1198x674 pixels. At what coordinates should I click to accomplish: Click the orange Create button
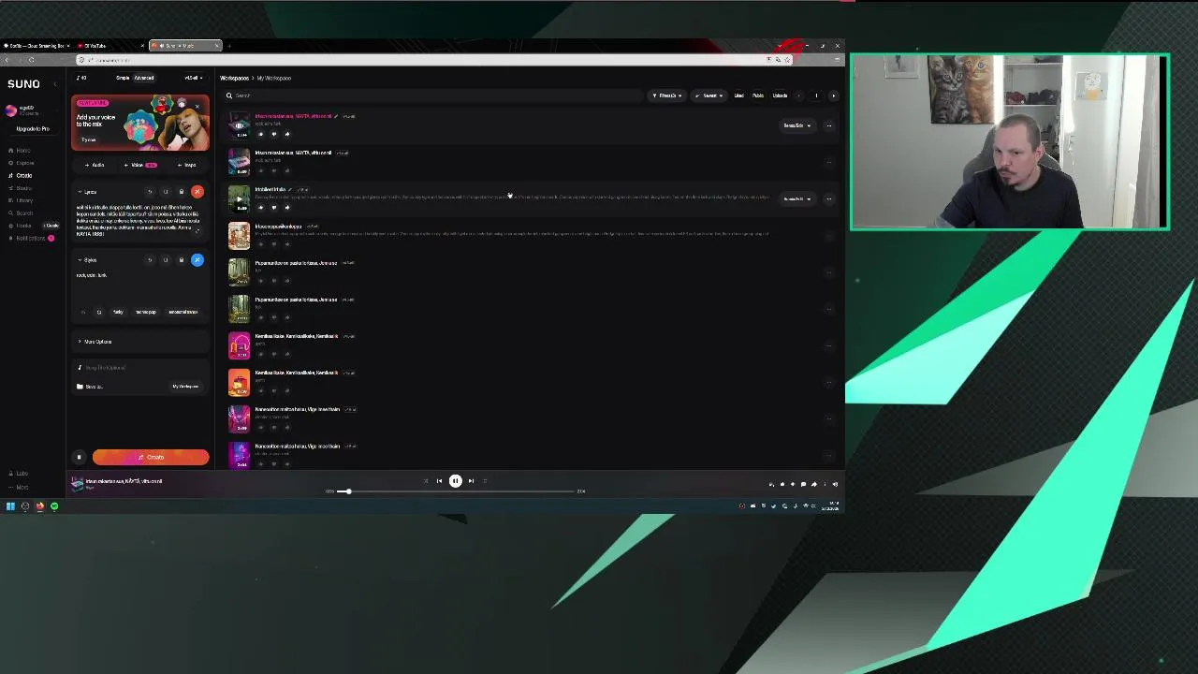pos(151,457)
